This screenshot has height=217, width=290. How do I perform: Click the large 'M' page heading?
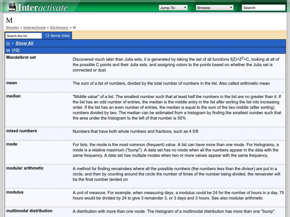(9, 20)
